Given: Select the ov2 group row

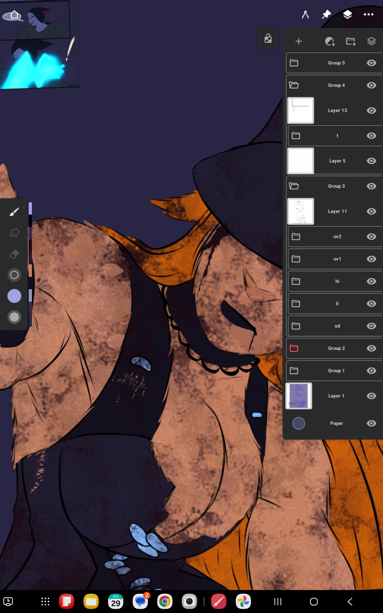Looking at the screenshot, I should click(x=337, y=237).
